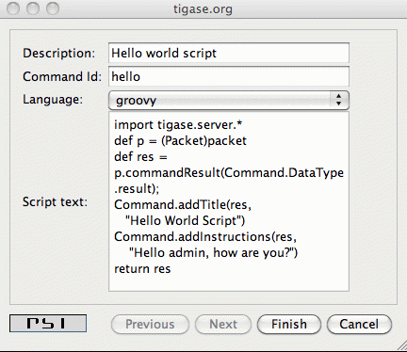Click the '"Hello admin, how are you?")' line
The height and width of the screenshot is (352, 407).
click(213, 252)
